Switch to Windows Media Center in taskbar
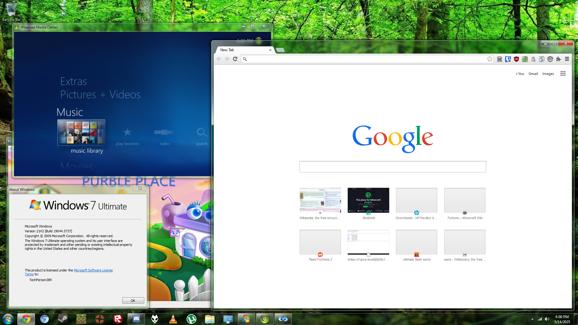This screenshot has width=578, height=325. pyautogui.click(x=265, y=319)
